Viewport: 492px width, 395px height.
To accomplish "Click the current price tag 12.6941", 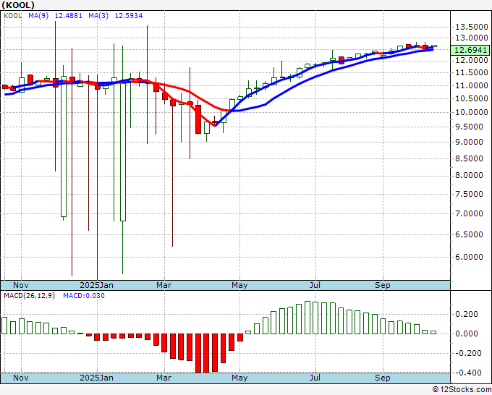I will 470,50.
